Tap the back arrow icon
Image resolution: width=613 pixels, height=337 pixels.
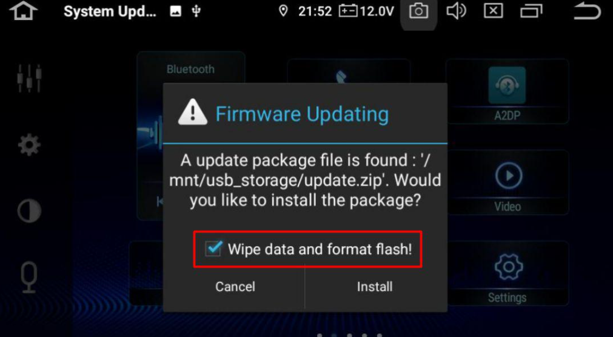pyautogui.click(x=587, y=12)
